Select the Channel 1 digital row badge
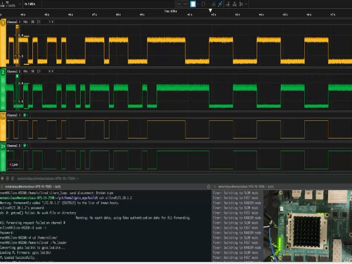 [x=3, y=115]
